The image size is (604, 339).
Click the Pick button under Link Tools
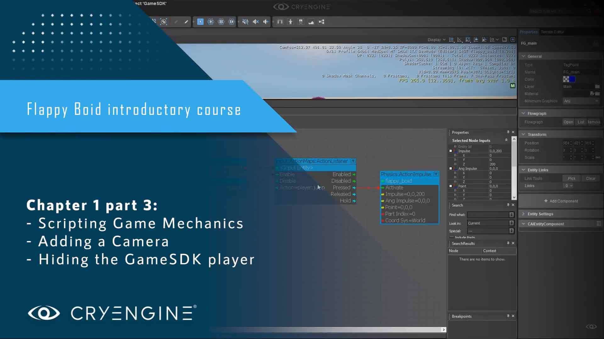tap(571, 178)
